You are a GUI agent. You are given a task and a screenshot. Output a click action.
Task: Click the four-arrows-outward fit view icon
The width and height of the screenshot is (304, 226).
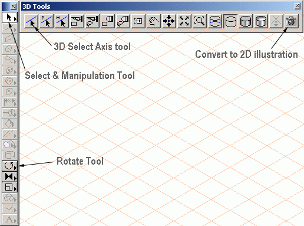(184, 21)
